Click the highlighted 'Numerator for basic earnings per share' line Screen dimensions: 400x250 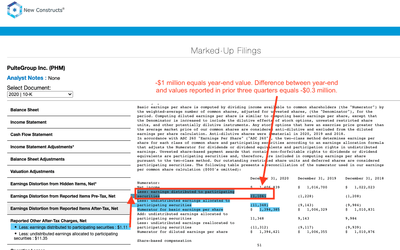(180, 210)
